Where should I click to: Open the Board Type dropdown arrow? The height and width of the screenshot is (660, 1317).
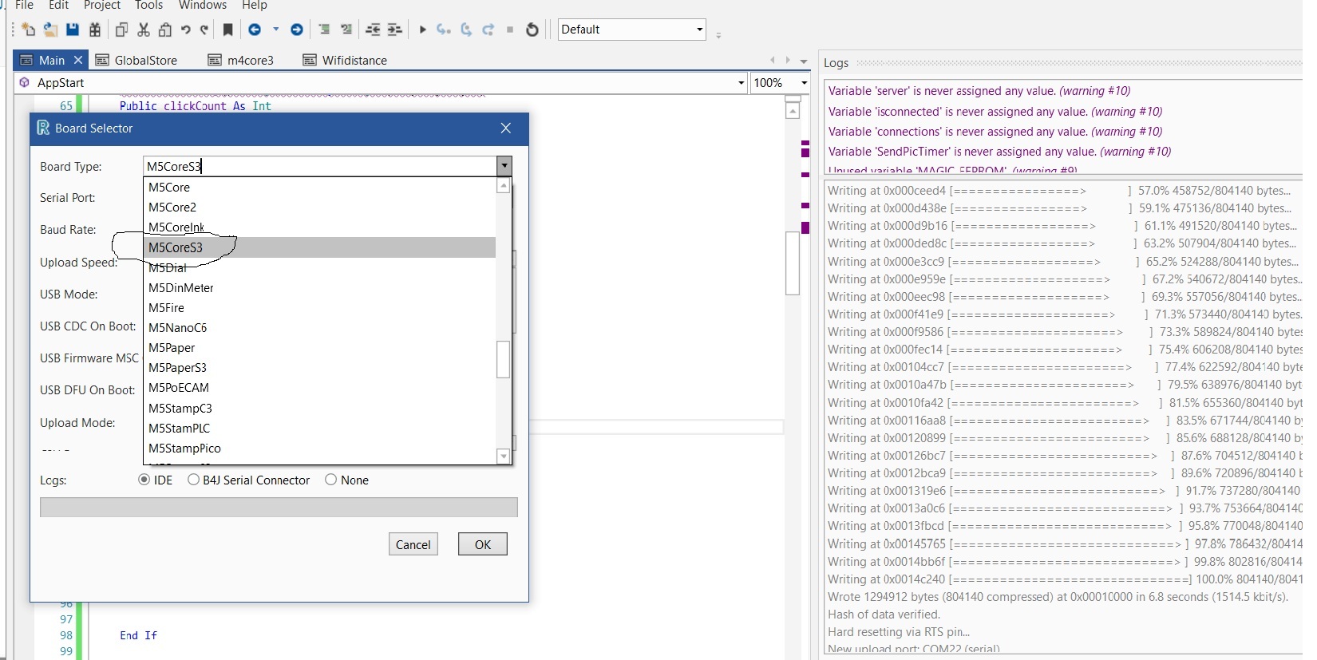click(504, 166)
